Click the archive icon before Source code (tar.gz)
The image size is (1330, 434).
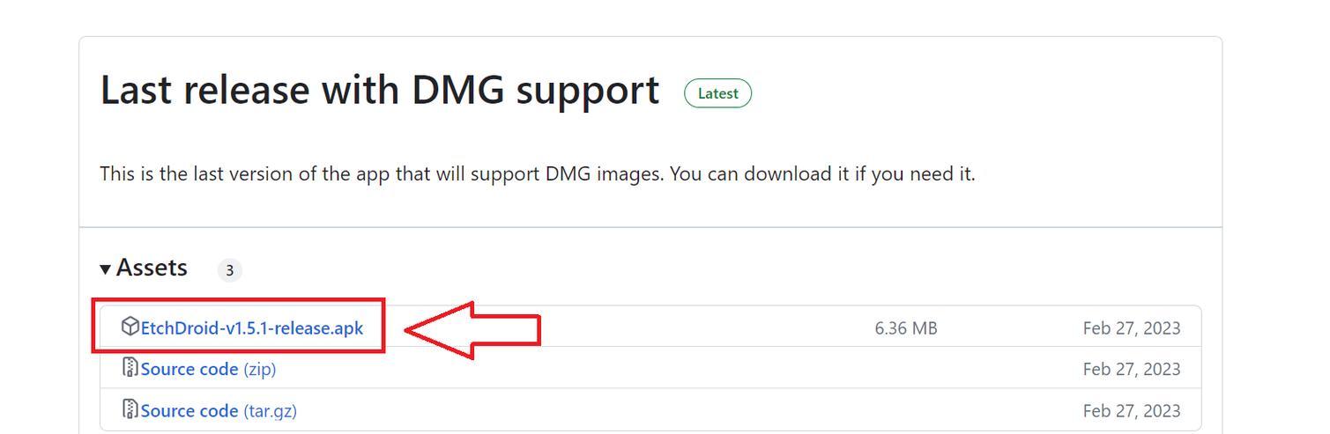coord(130,409)
